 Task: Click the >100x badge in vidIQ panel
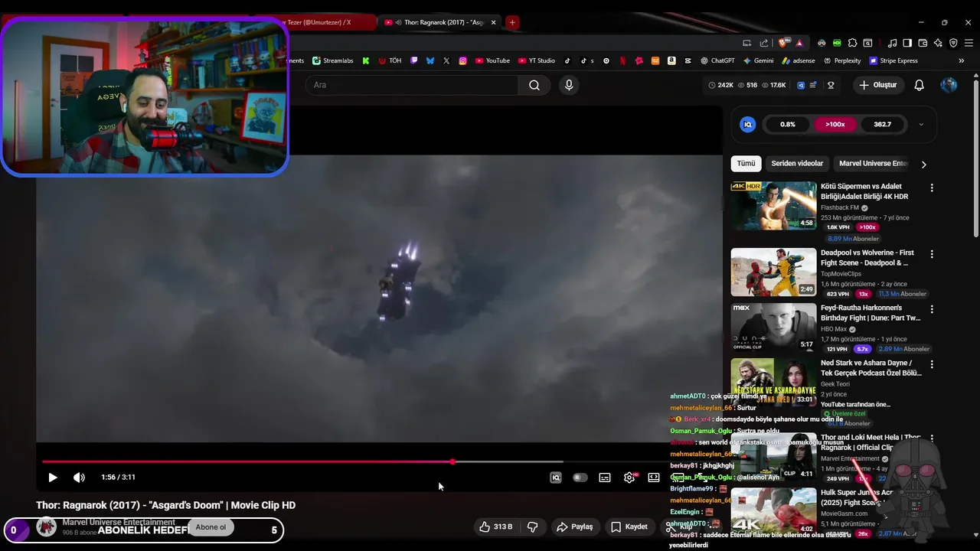[x=835, y=124]
